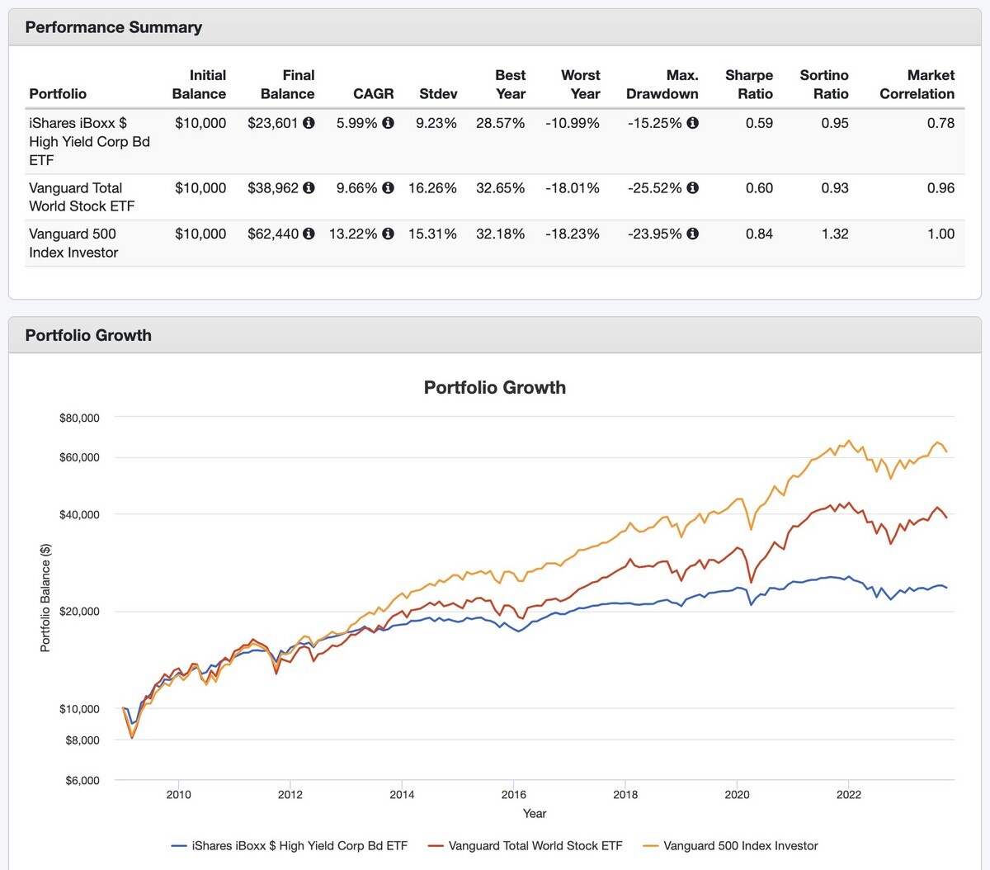990x870 pixels.
Task: Click the 2010 x-axis label
Action: click(178, 795)
